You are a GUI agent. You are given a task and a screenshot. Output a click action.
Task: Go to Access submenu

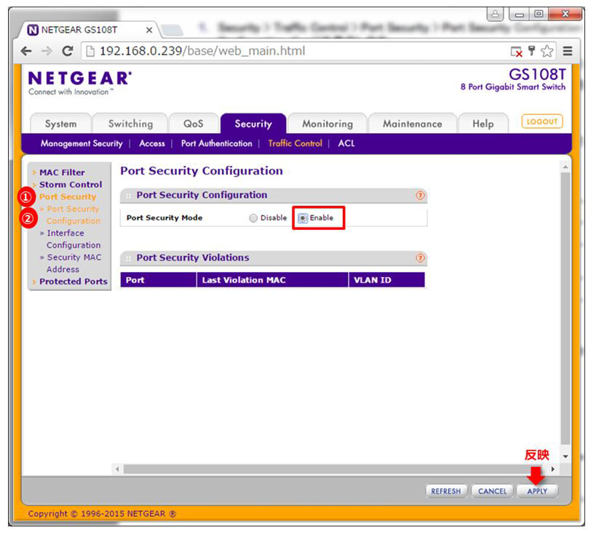pos(152,143)
